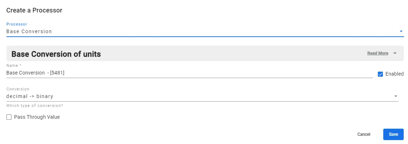
Task: Place cursor after [5481] in Name text
Action: click(x=65, y=73)
